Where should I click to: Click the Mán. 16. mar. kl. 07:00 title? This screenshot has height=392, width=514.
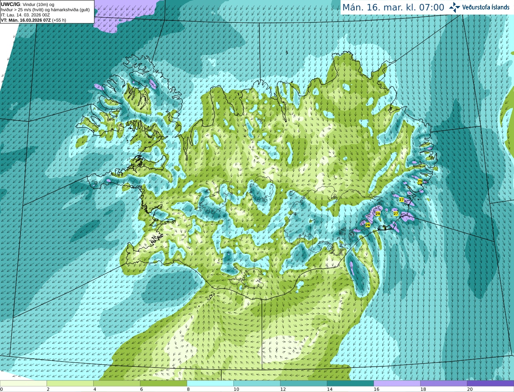pos(393,7)
